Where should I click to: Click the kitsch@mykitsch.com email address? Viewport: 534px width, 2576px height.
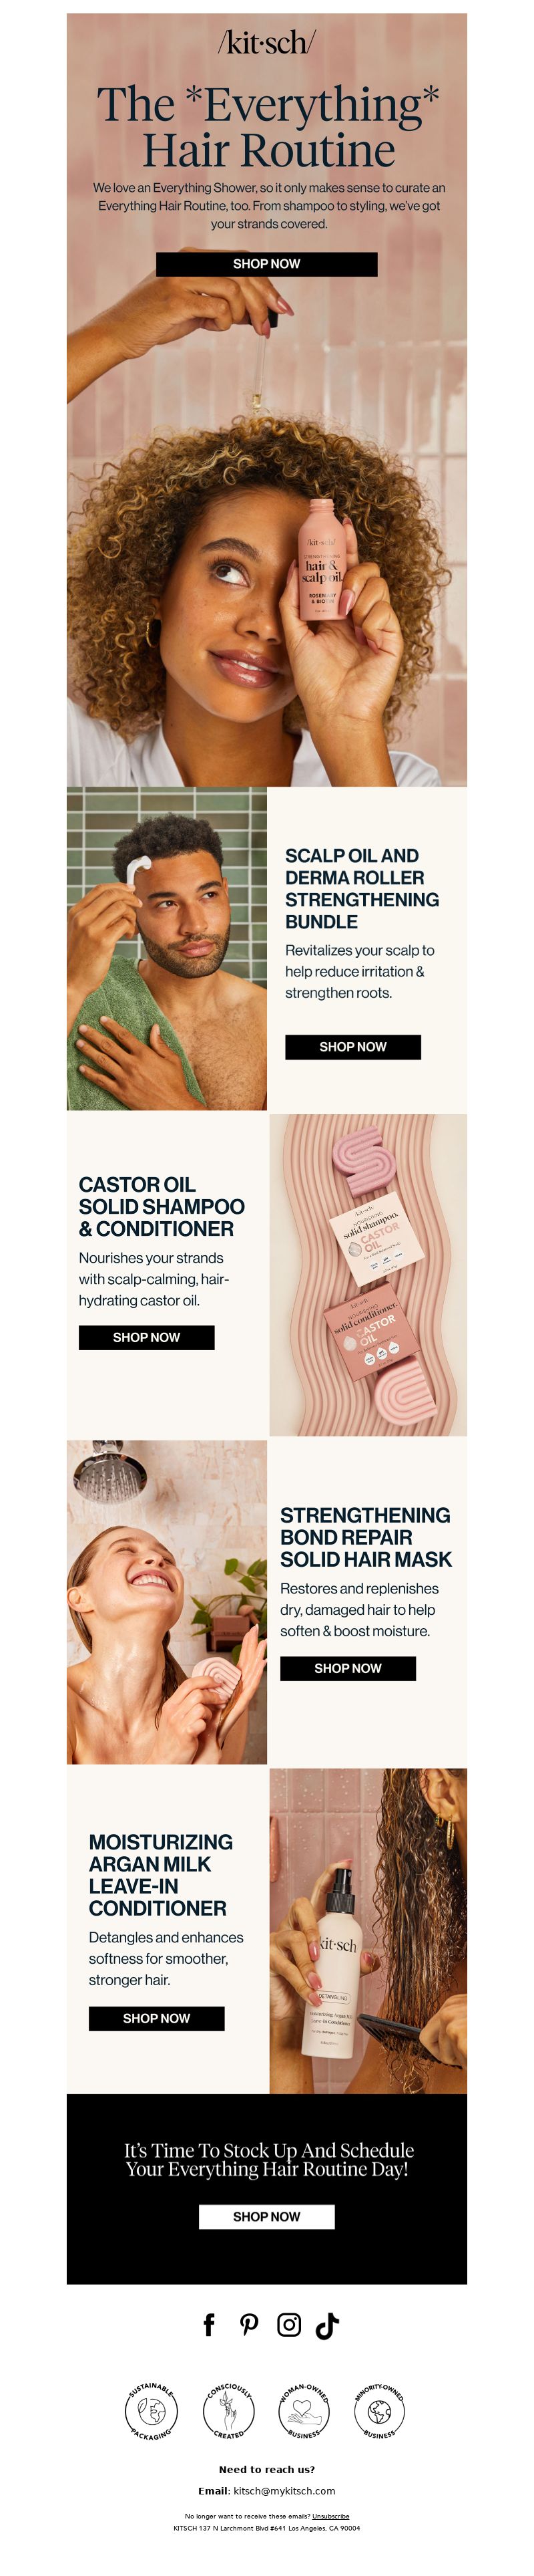point(284,2491)
